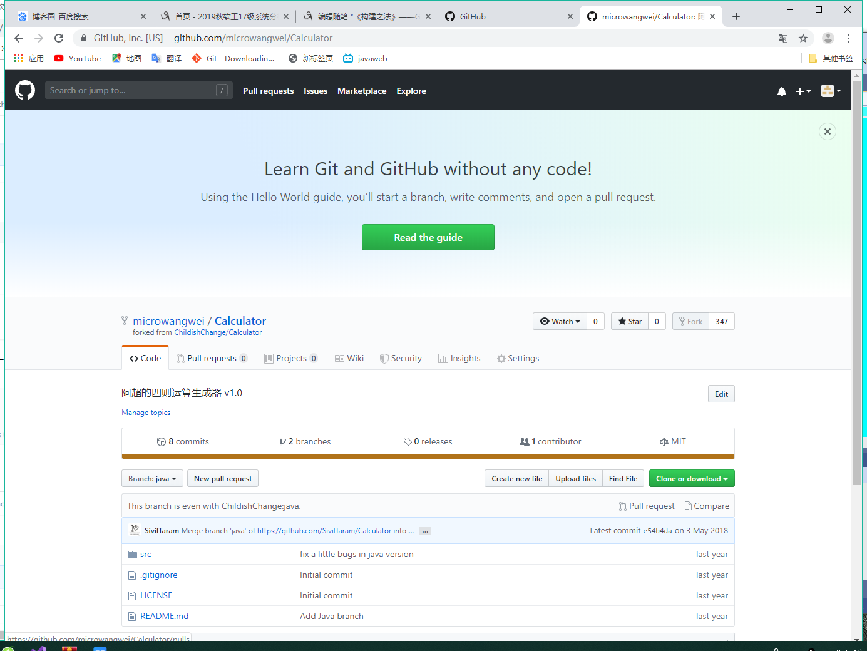
Task: View the 1 contributor
Action: [x=550, y=441]
